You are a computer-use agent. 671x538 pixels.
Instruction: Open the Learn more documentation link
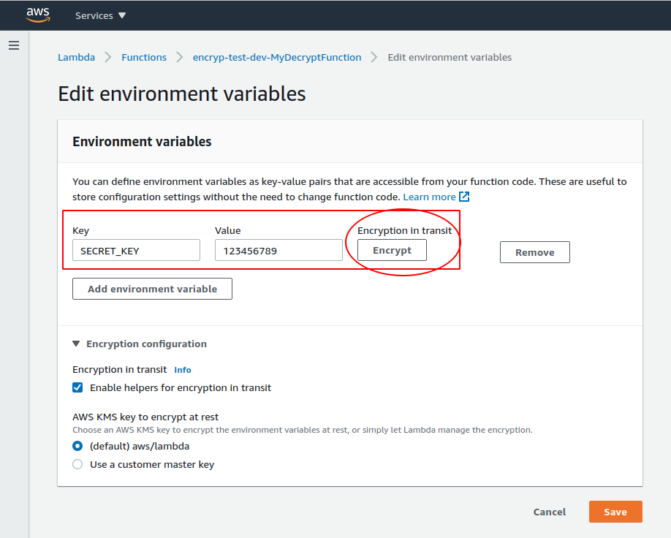429,197
